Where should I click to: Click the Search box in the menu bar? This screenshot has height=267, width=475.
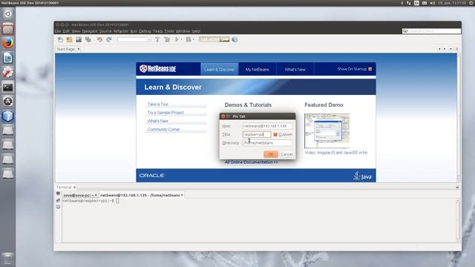pyautogui.click(x=432, y=31)
